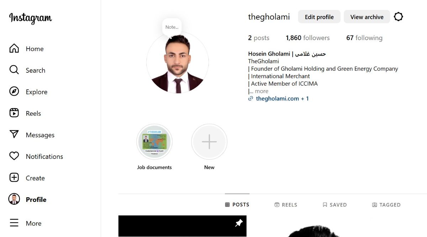Add a new highlight with the New circle
Screen dimensions: 427x237
point(209,142)
